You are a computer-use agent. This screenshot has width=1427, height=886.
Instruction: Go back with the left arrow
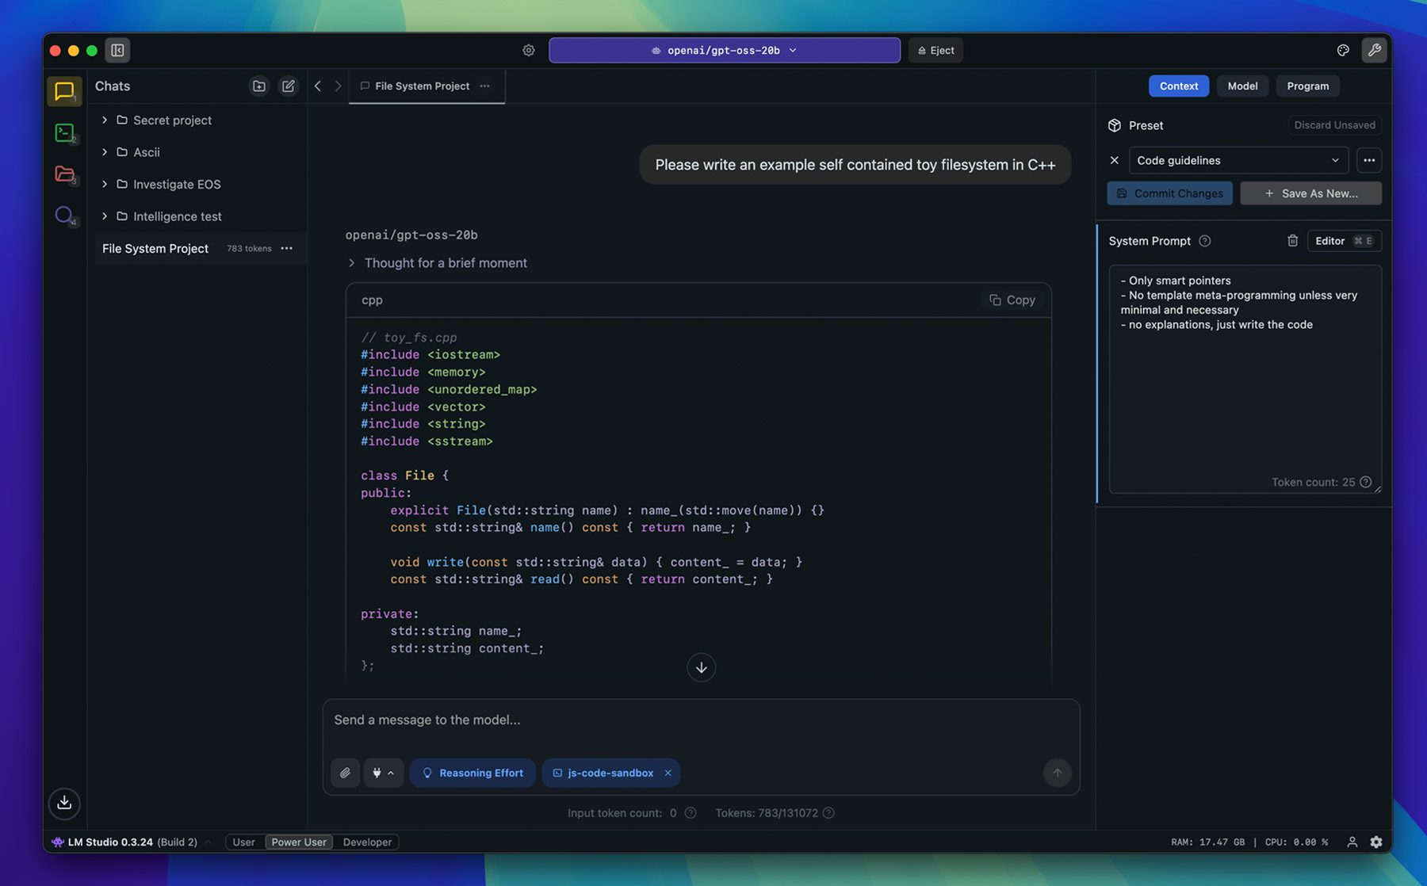click(317, 86)
